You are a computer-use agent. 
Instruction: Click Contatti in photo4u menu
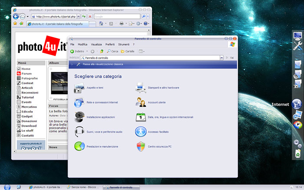click(27, 135)
